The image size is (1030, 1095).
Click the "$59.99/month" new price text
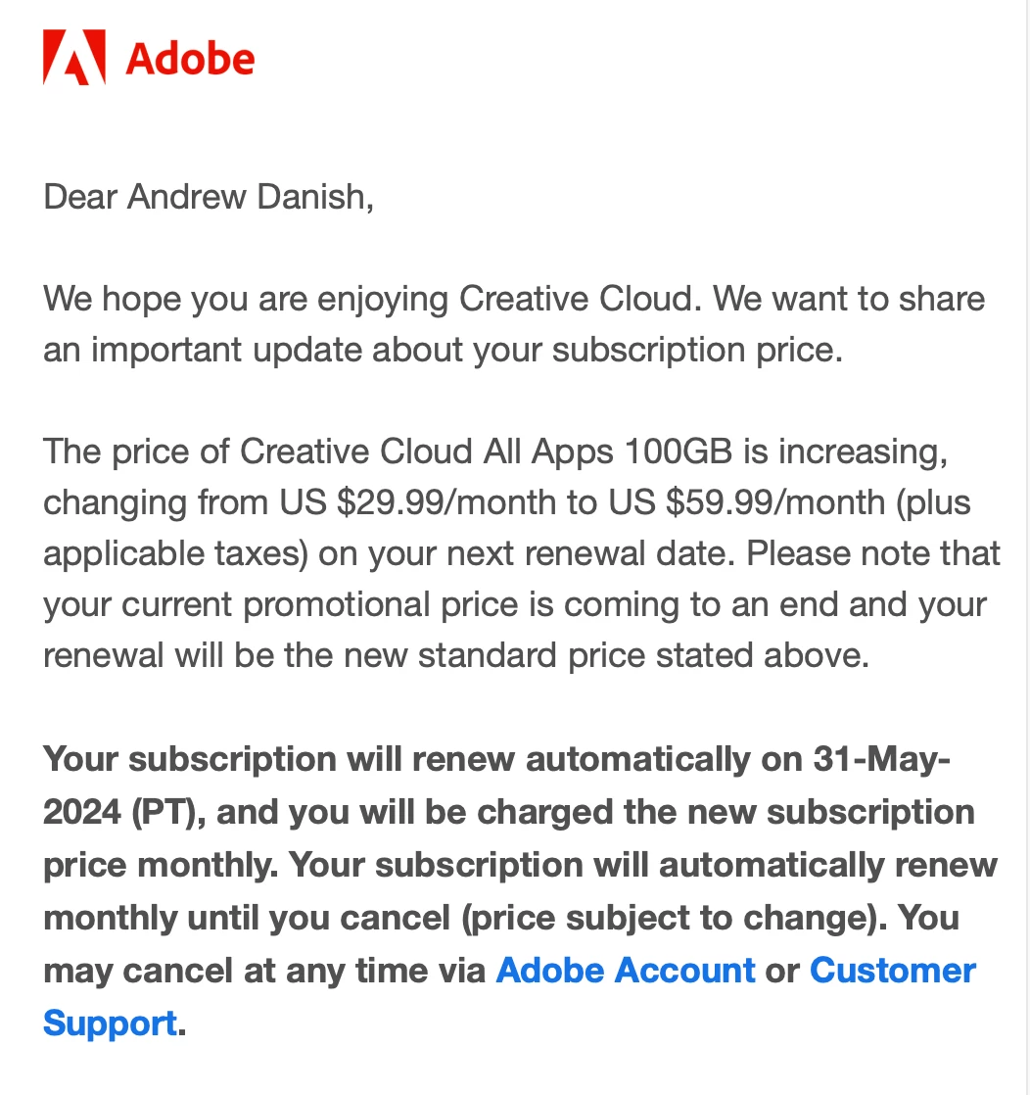coord(775,502)
